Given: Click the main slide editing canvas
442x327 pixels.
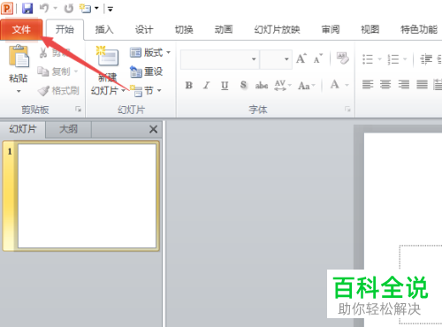Looking at the screenshot, I should pos(403,230).
